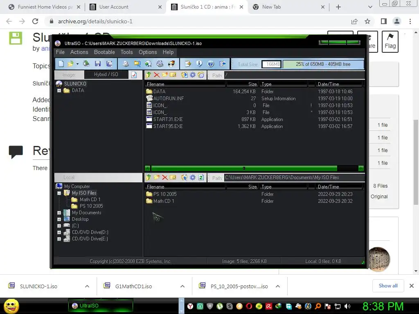Click the 25% of 650MB capacity bar
Viewport: 419px width, 314px height.
(323, 64)
